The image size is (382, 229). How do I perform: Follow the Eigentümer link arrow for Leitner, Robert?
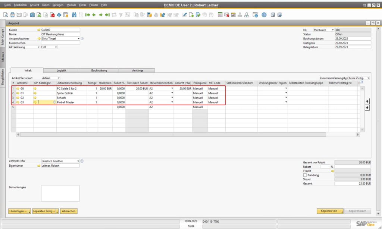[x=39, y=166]
